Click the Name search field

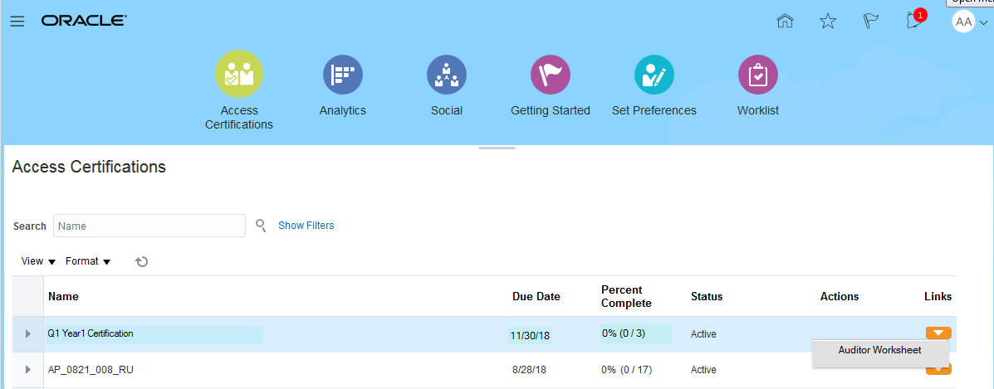[x=149, y=226]
